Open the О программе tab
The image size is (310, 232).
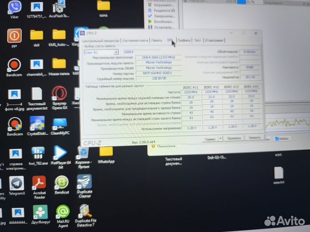coord(214,40)
